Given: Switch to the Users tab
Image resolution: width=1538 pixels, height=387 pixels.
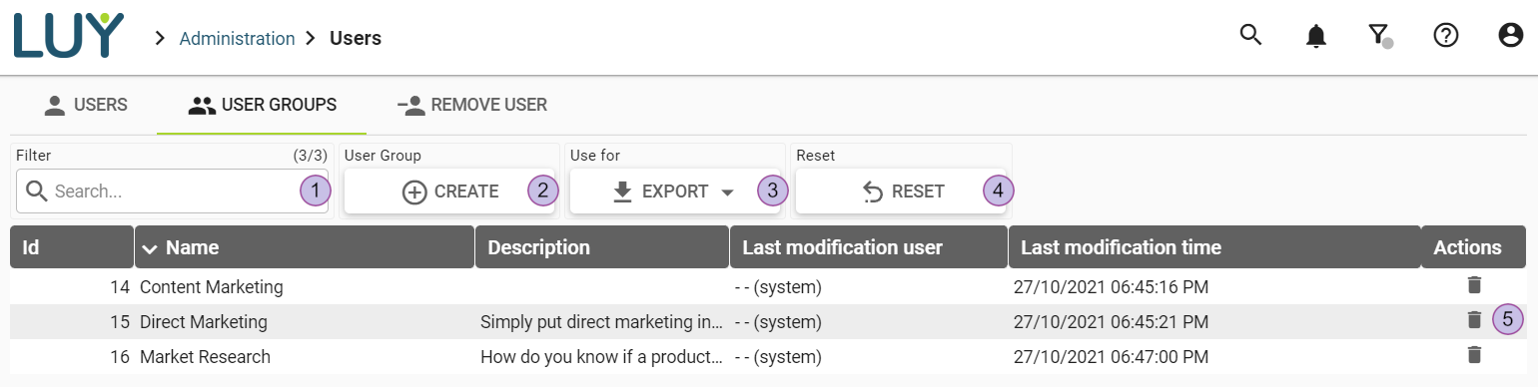Looking at the screenshot, I should [x=86, y=105].
